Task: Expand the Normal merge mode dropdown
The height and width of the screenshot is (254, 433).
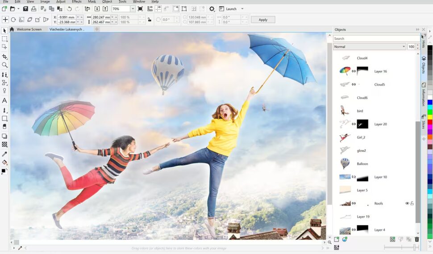Action: pos(403,47)
